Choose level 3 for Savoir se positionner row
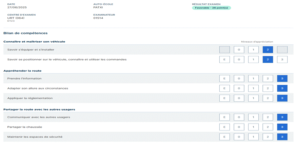This screenshot has height=147, width=295. (x=282, y=60)
